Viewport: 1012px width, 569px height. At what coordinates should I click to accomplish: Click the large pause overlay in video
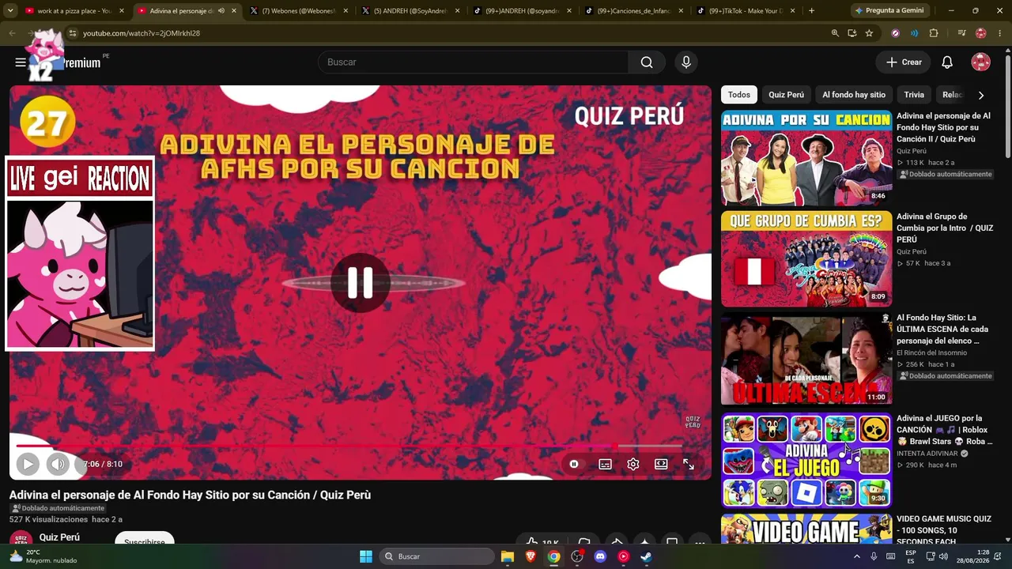(361, 283)
